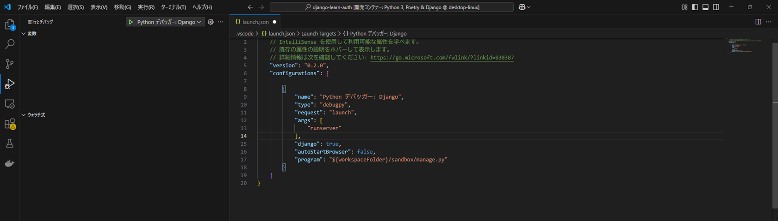Click .vscode breadcrumb segment
The image size is (778, 221).
point(244,34)
